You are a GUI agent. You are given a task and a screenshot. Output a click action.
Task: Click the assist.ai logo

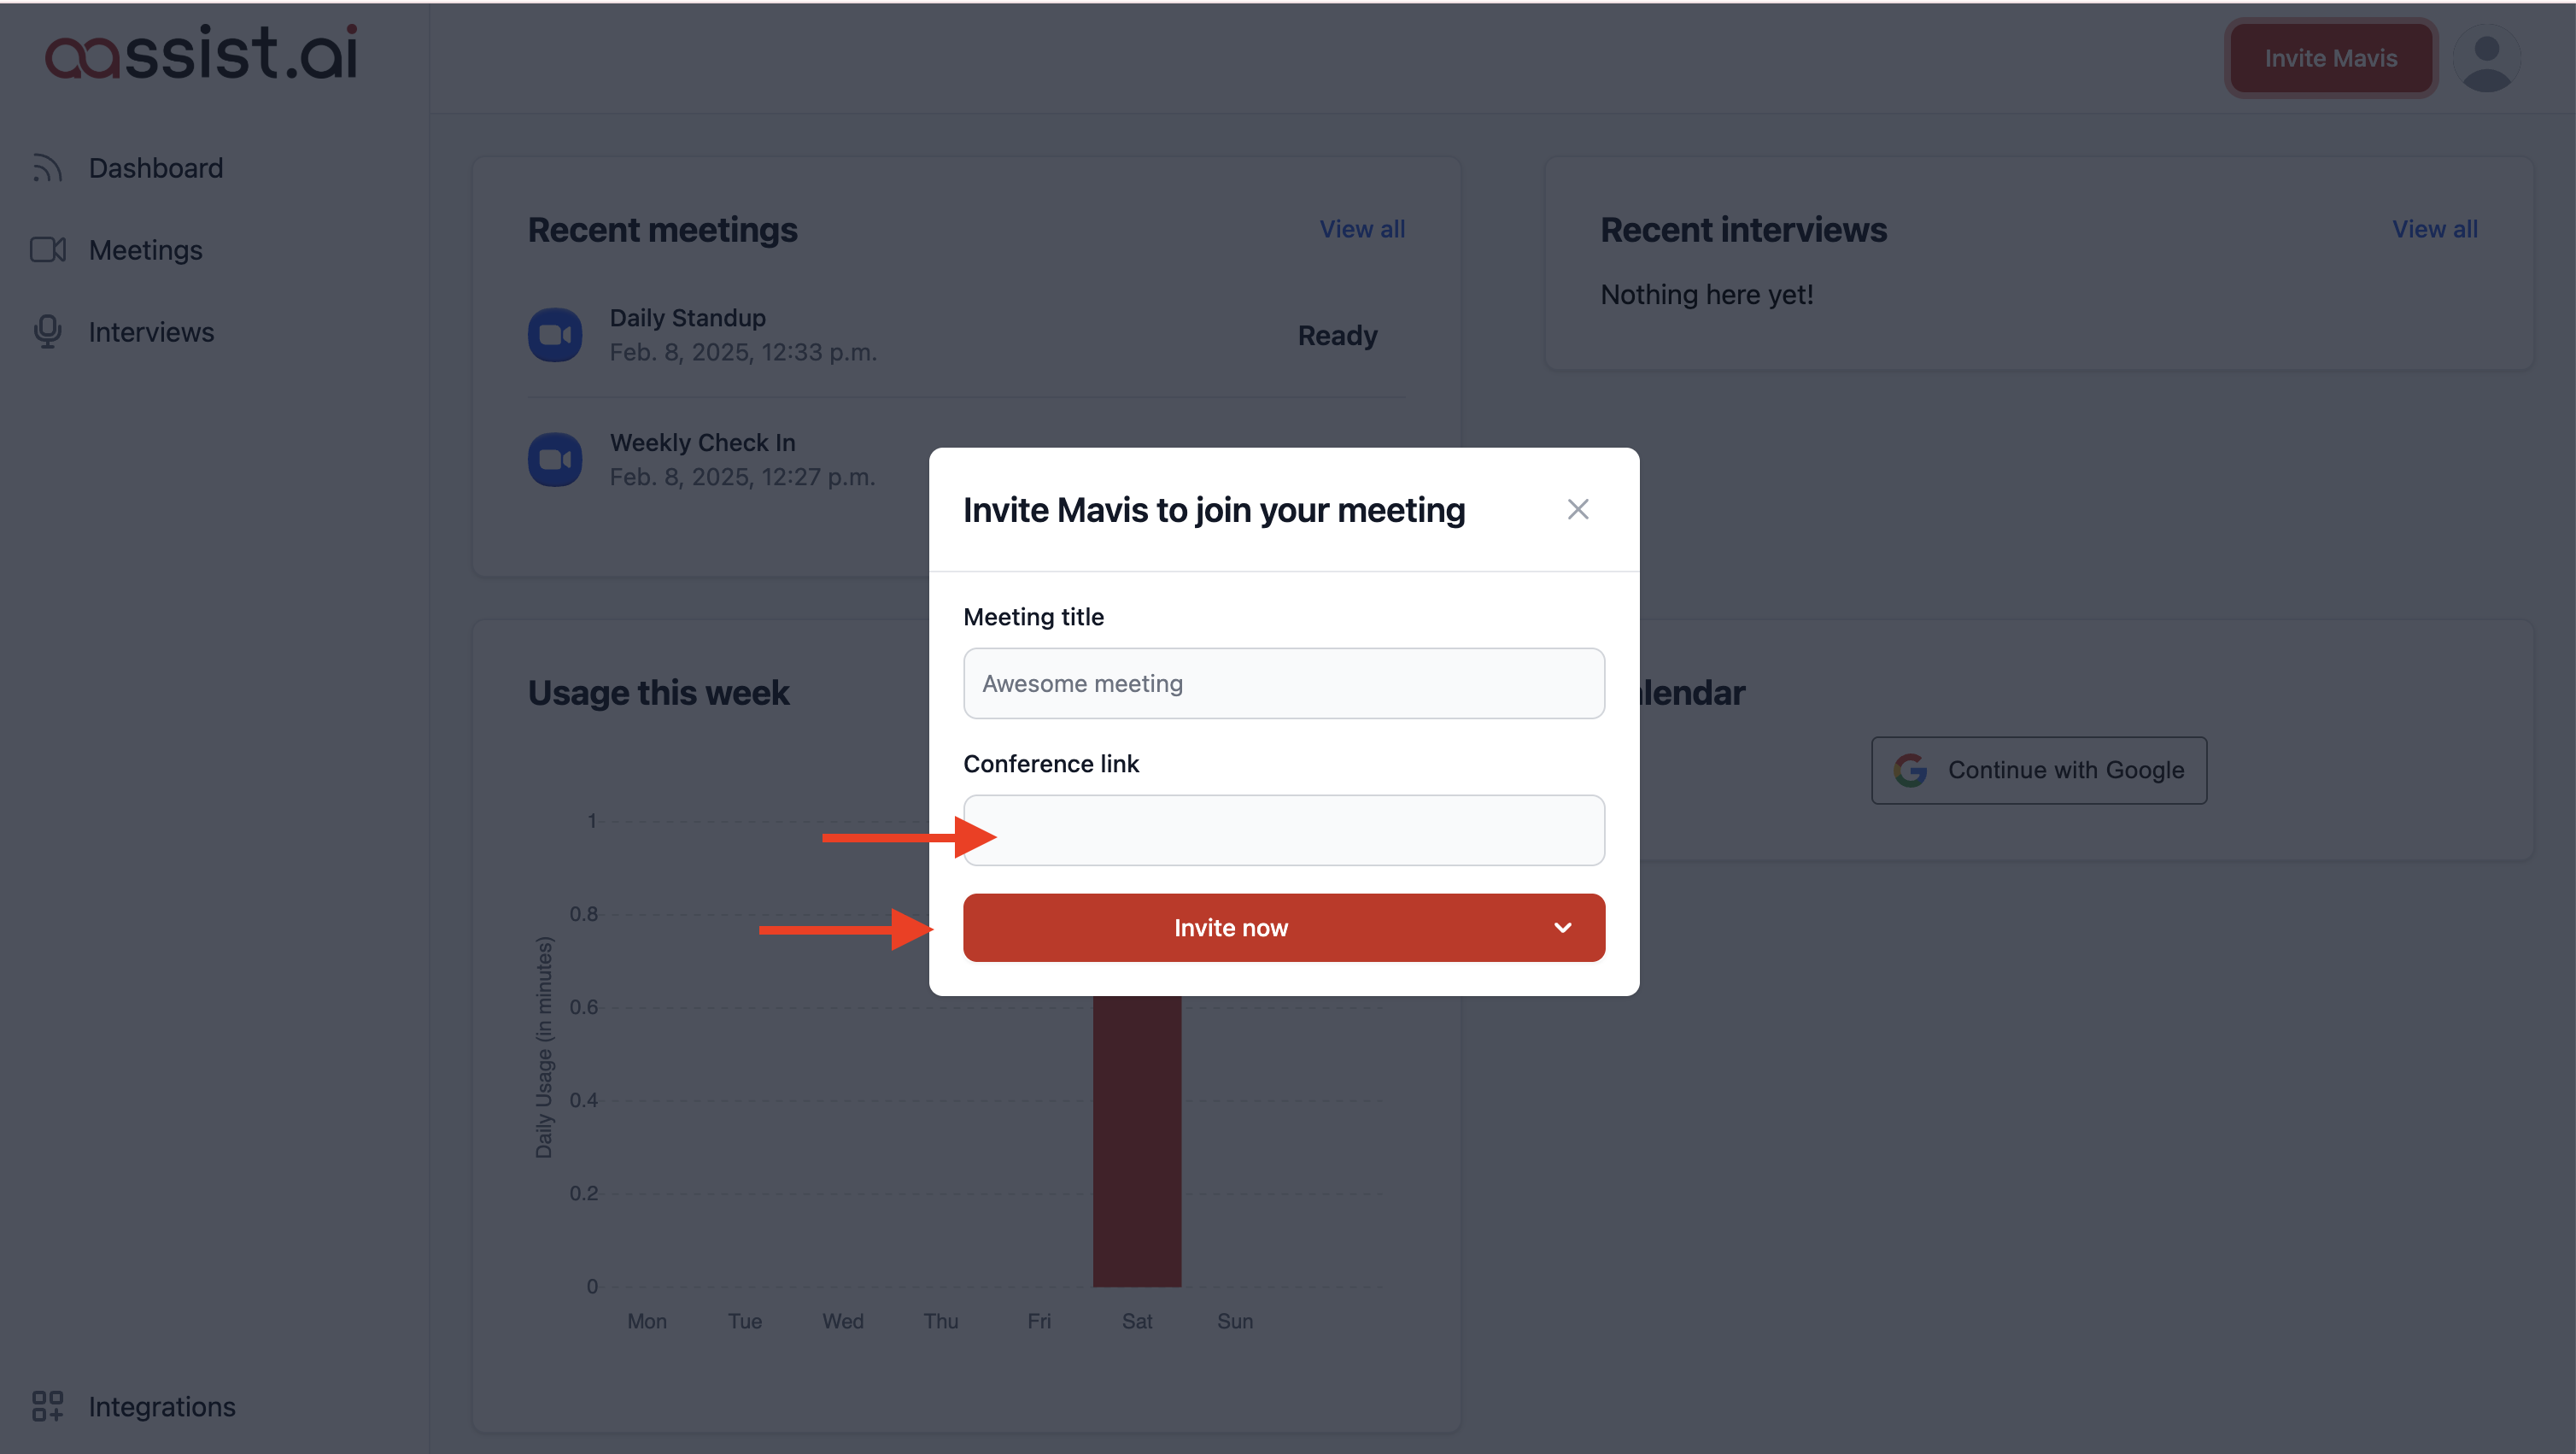tap(201, 54)
